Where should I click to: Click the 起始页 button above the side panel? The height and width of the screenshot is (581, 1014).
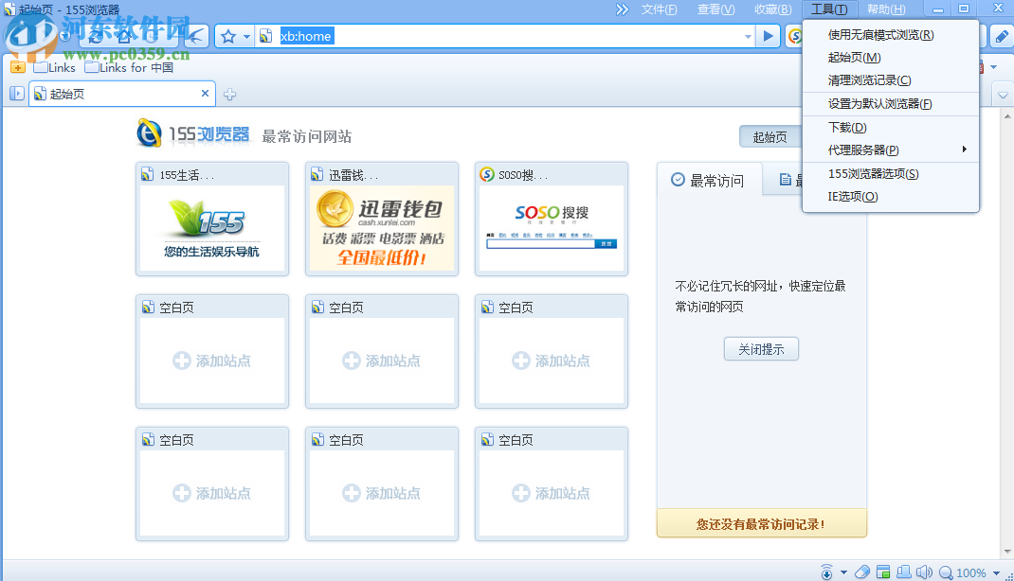(770, 137)
